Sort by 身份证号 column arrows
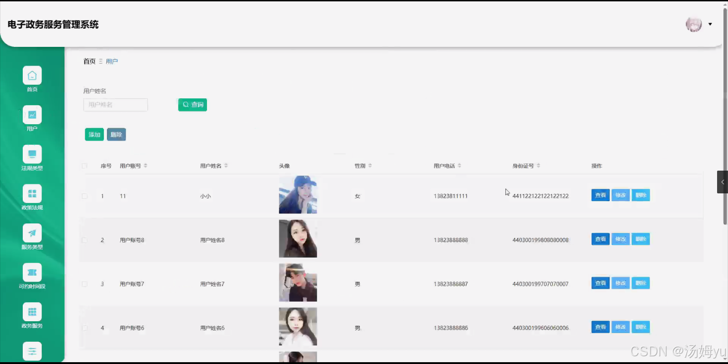This screenshot has width=728, height=364. click(538, 166)
